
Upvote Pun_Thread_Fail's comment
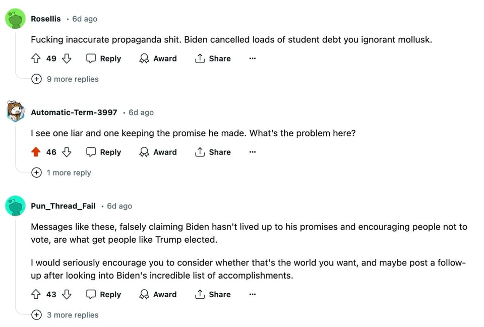pos(36,295)
